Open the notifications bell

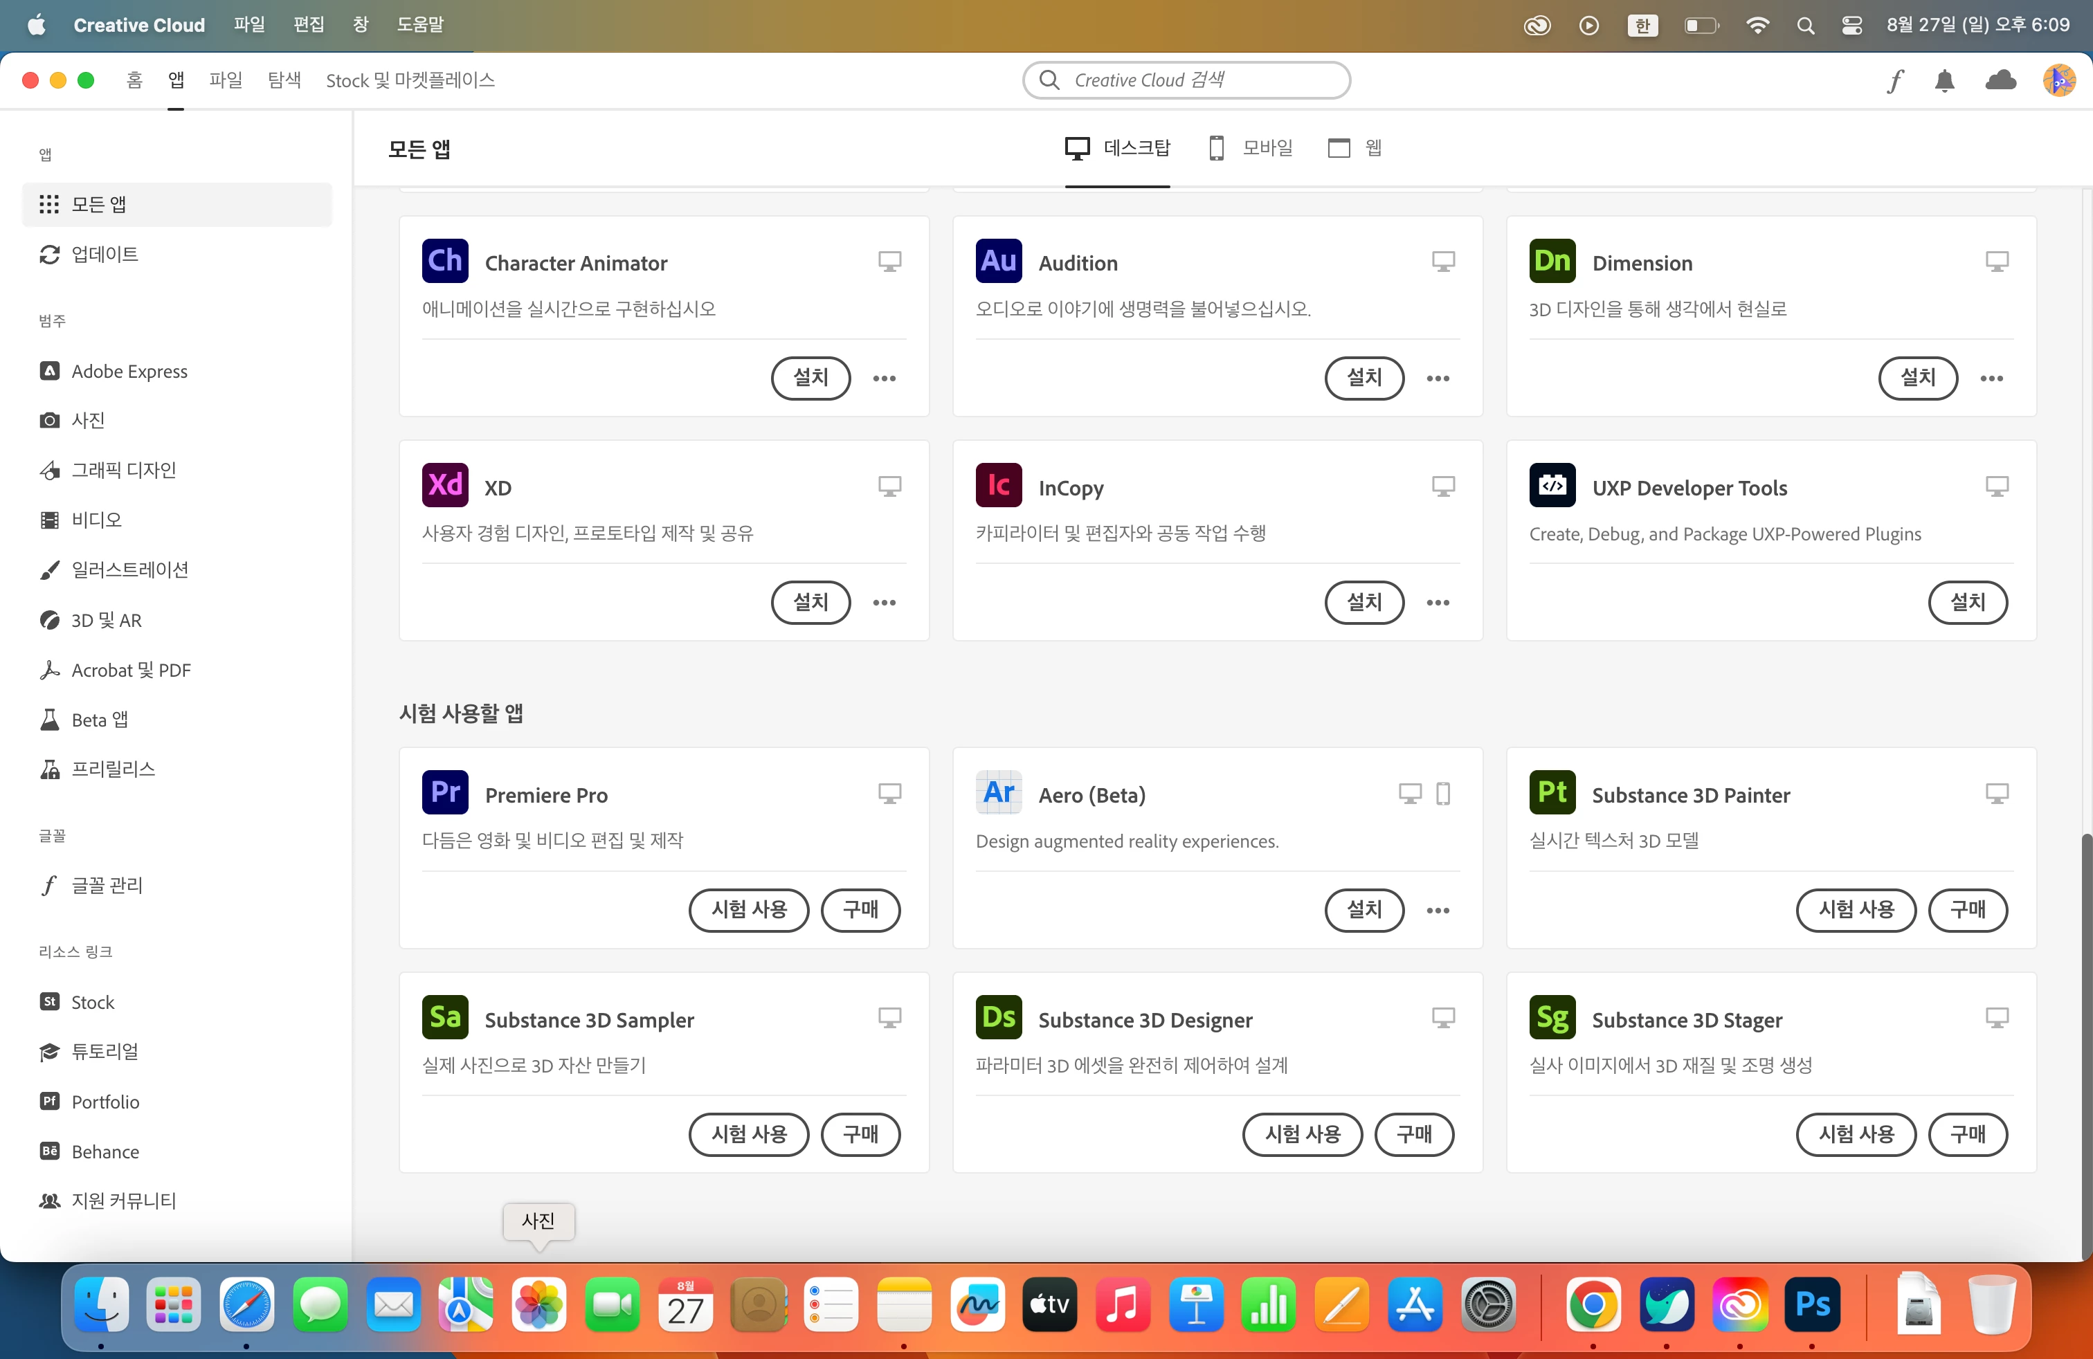tap(1944, 81)
